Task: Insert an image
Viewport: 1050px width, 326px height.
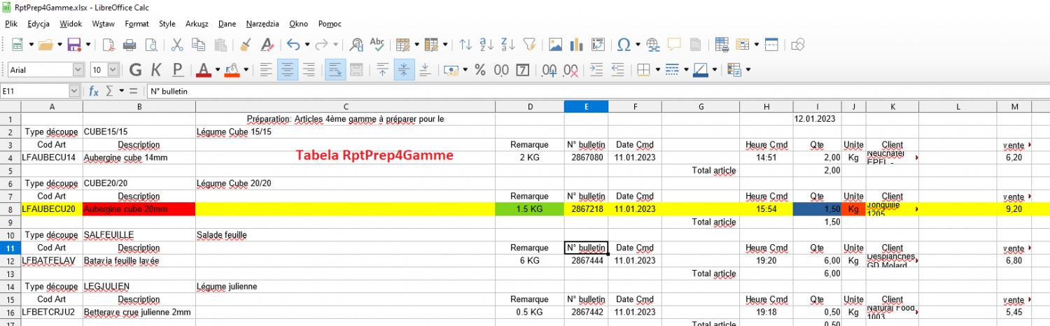Action: click(556, 45)
